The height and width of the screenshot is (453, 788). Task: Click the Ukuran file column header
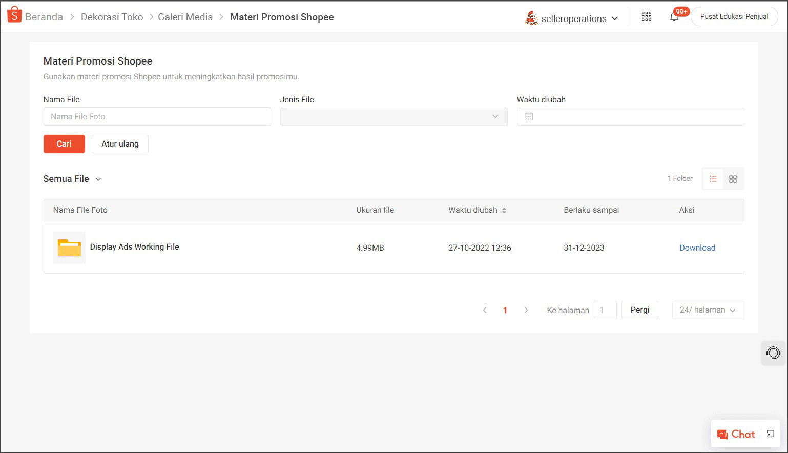click(x=376, y=210)
